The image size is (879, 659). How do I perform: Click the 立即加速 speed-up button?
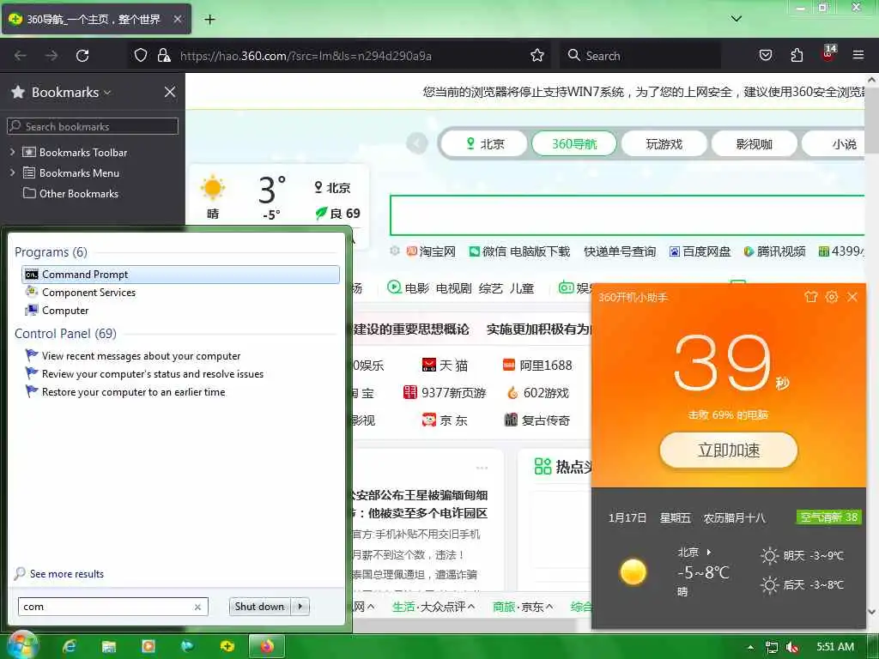click(728, 450)
